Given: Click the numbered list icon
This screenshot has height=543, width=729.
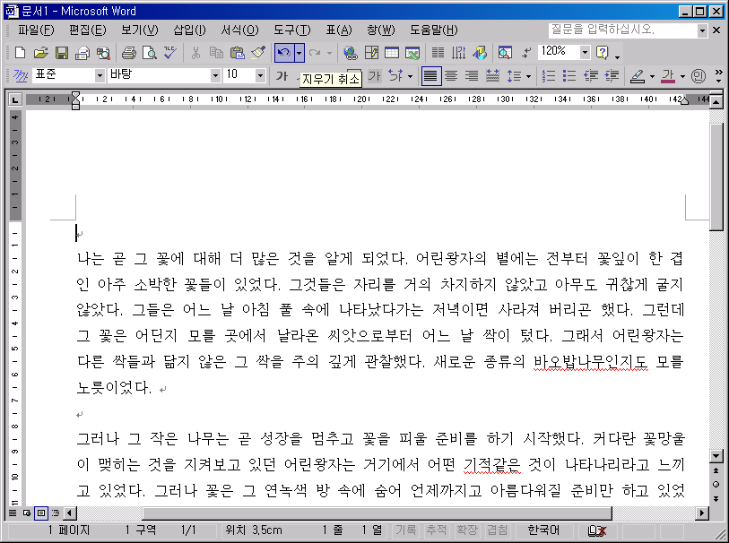Looking at the screenshot, I should tap(549, 76).
